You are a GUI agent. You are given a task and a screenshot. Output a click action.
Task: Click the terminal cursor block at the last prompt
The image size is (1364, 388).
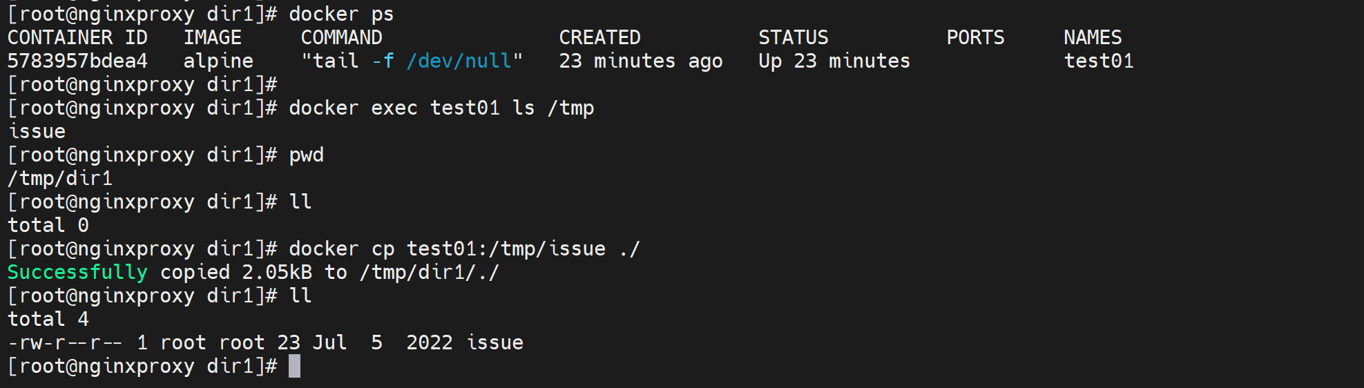(294, 366)
